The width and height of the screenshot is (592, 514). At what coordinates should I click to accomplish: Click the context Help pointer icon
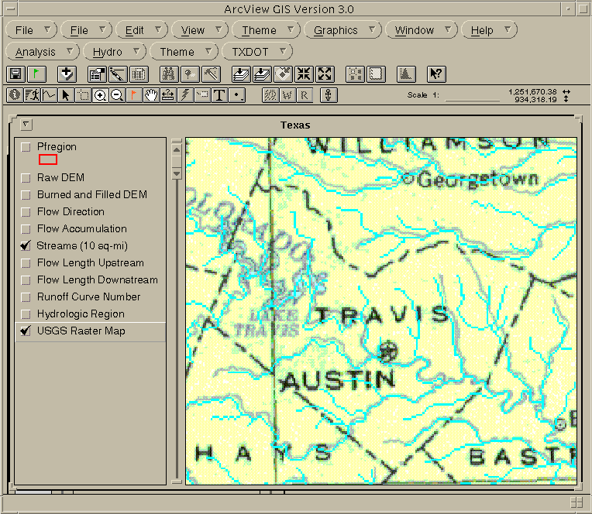tap(436, 74)
